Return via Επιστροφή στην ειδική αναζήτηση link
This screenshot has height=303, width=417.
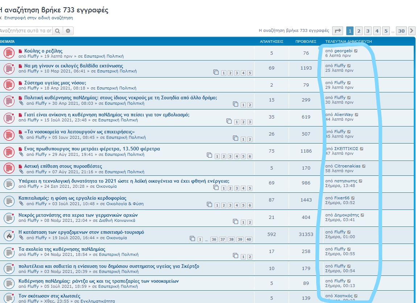38,18
